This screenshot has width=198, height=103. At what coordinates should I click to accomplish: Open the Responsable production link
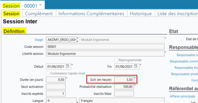tap(184, 74)
